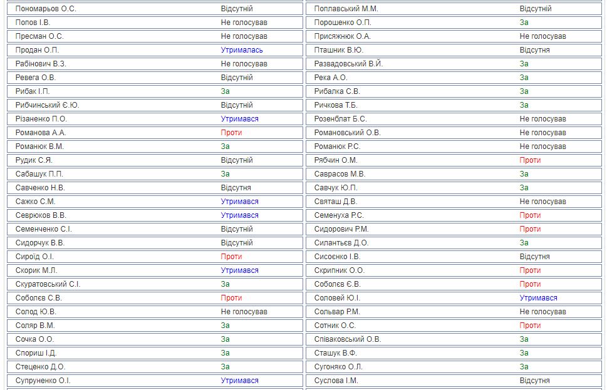The width and height of the screenshot is (607, 390).
Task: Click the name Соболєв С.В.
Action: [39, 298]
